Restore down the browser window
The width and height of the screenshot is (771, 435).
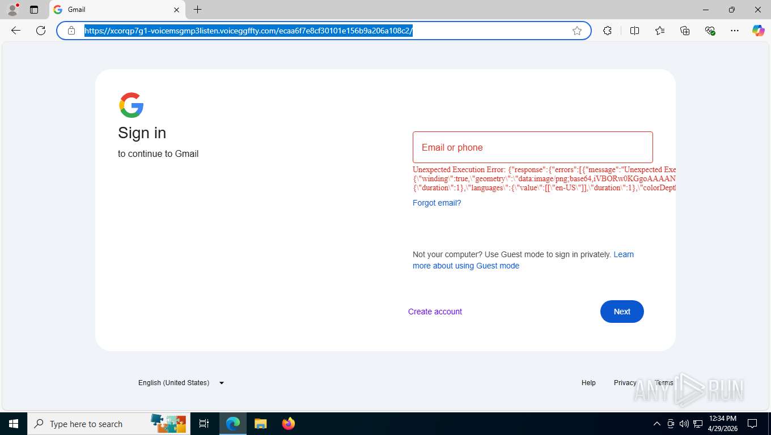coord(732,10)
